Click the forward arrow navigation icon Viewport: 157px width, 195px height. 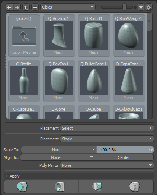(x=17, y=7)
